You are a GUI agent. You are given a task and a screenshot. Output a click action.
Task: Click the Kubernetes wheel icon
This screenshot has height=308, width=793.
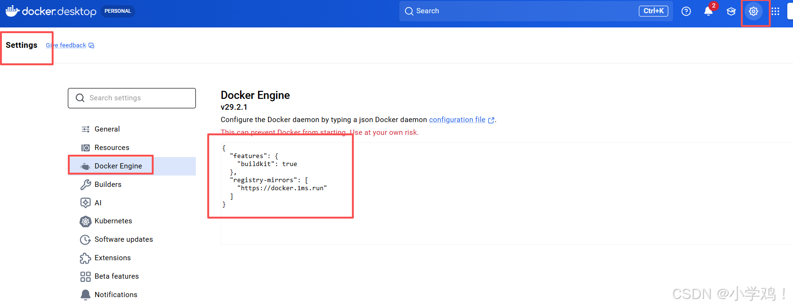point(85,221)
